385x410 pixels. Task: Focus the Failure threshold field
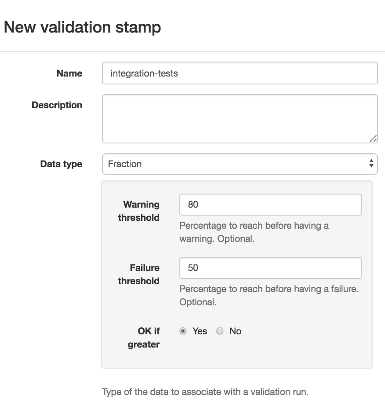coord(270,268)
